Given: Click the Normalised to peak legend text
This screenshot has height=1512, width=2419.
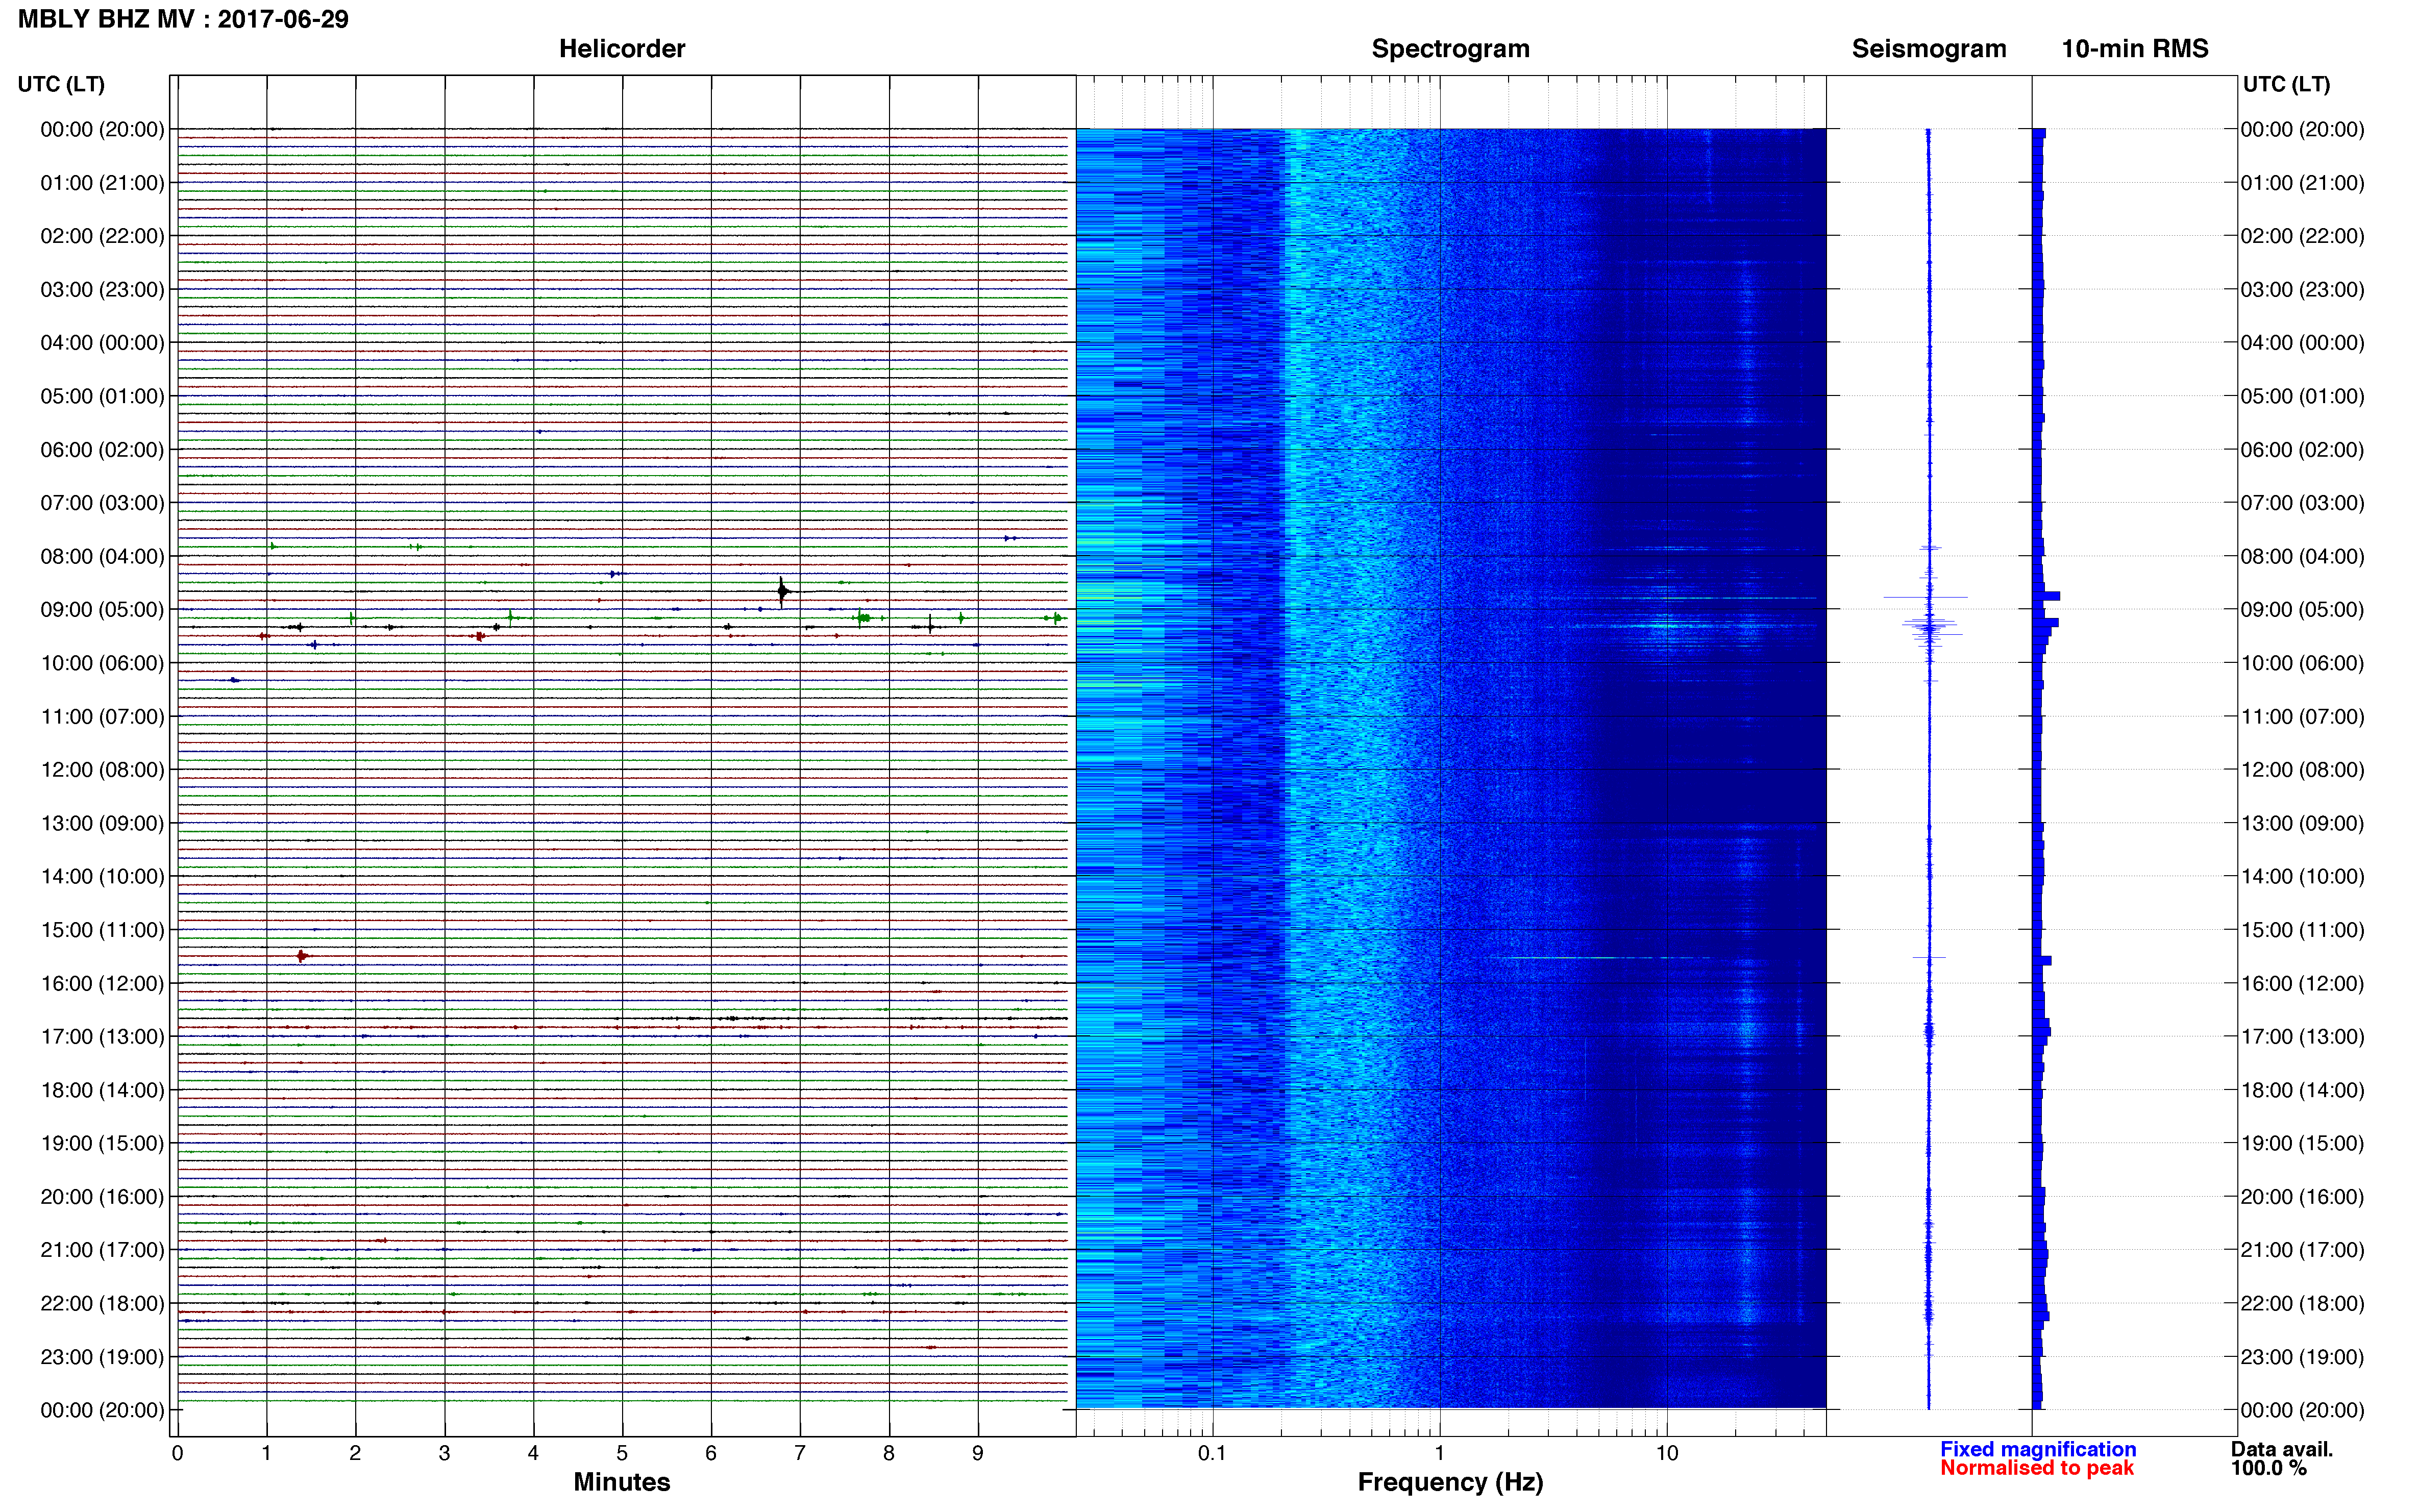Looking at the screenshot, I should pyautogui.click(x=2037, y=1468).
